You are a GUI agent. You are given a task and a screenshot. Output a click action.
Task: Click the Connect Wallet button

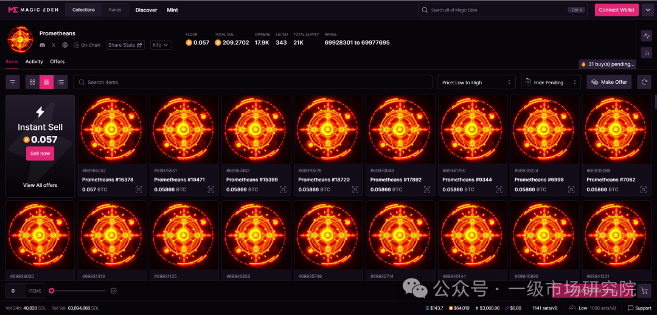click(x=617, y=10)
